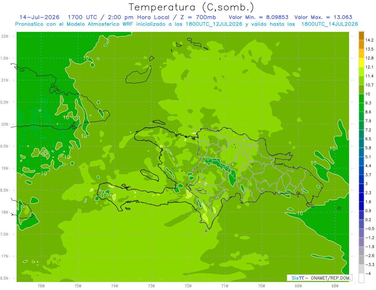The height and width of the screenshot is (290, 376).
Task: Click the '74W' longitude axis label
Action: (x=115, y=286)
